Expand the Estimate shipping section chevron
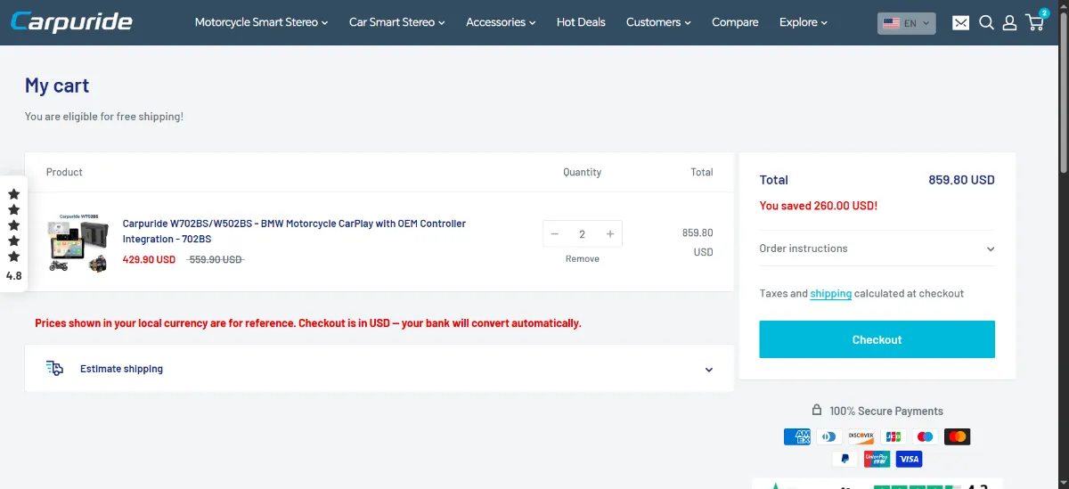 pyautogui.click(x=709, y=370)
